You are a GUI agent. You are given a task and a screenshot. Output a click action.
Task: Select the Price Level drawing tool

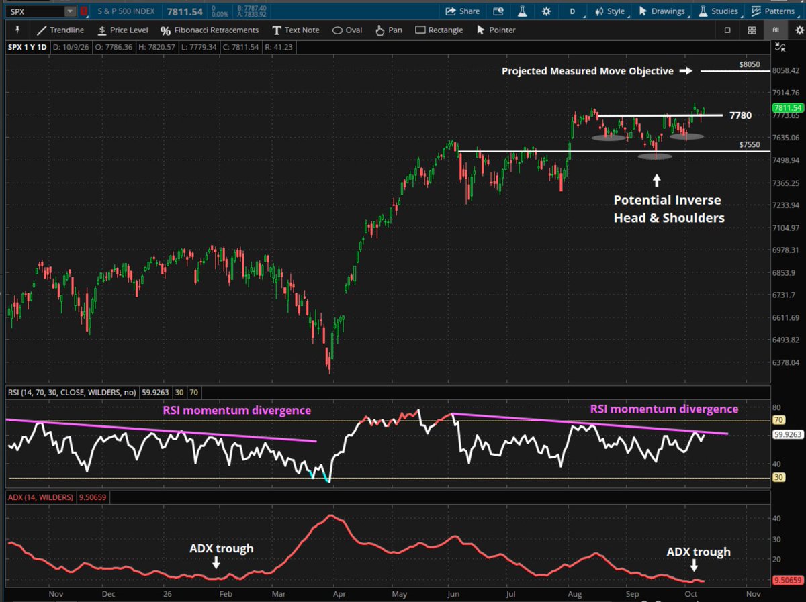click(122, 30)
